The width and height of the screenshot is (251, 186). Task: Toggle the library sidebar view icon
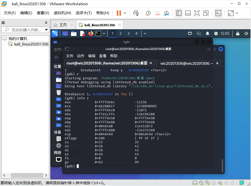(179, 13)
